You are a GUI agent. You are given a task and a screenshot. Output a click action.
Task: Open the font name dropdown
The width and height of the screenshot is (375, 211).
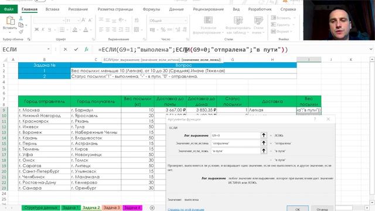click(63, 21)
